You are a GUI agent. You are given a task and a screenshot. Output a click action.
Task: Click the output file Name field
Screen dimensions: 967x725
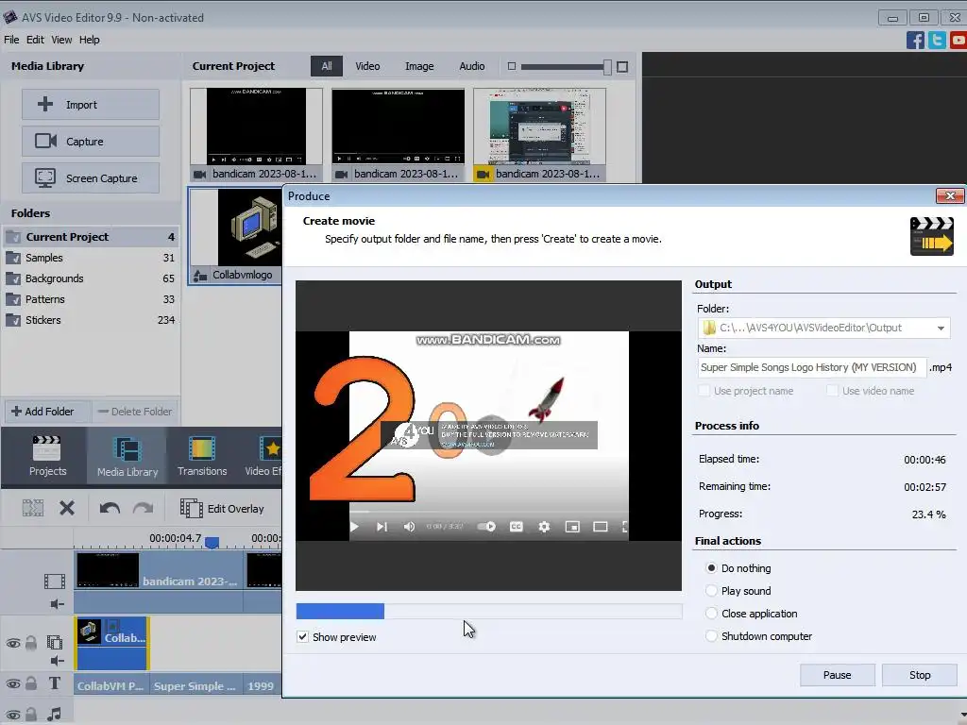pos(811,367)
